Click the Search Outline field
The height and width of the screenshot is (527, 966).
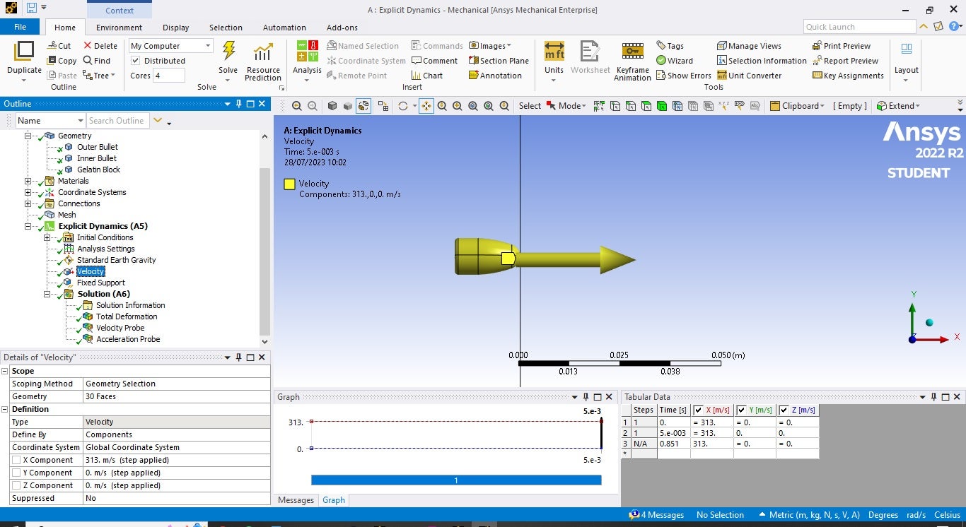point(117,121)
